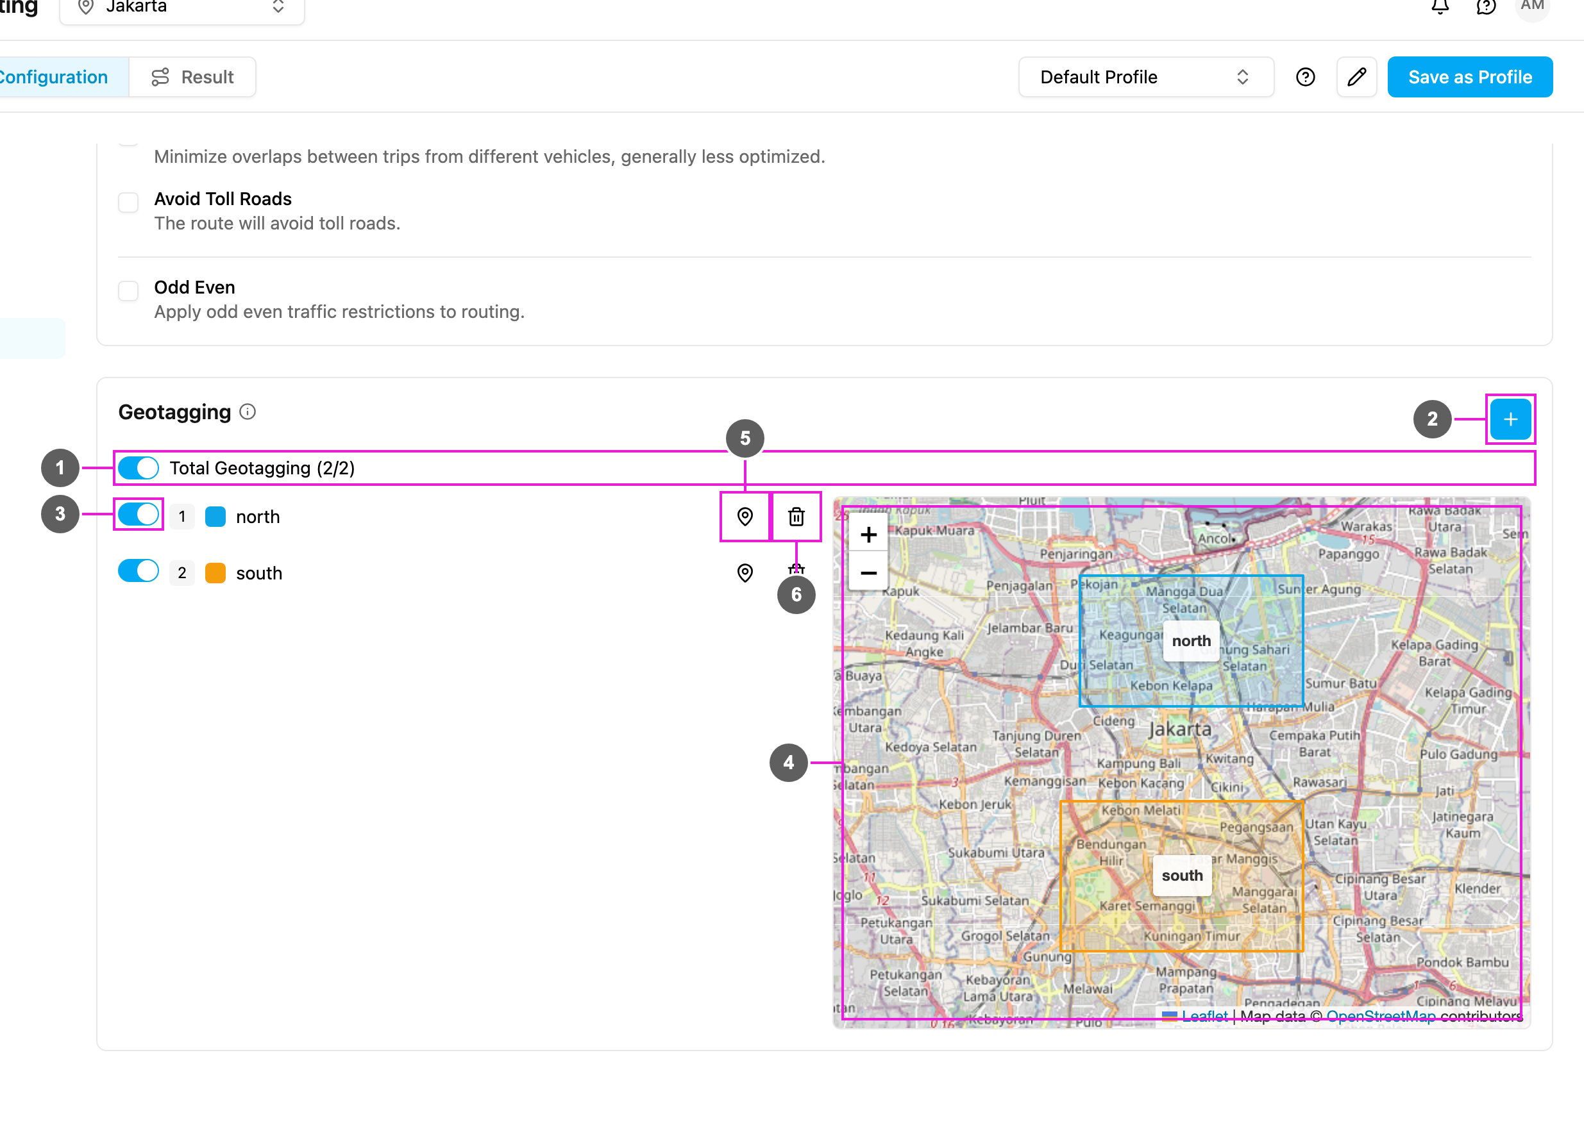Zoom out on the map
Image resolution: width=1584 pixels, height=1123 pixels.
tap(868, 572)
